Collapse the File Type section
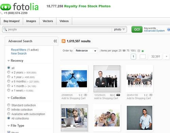Viewport: 170px width, 133px height. pos(8,126)
